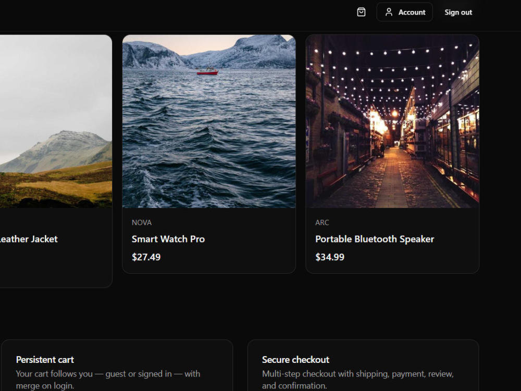This screenshot has height=391, width=521.
Task: Open the shopping bag cart icon
Action: pos(361,13)
